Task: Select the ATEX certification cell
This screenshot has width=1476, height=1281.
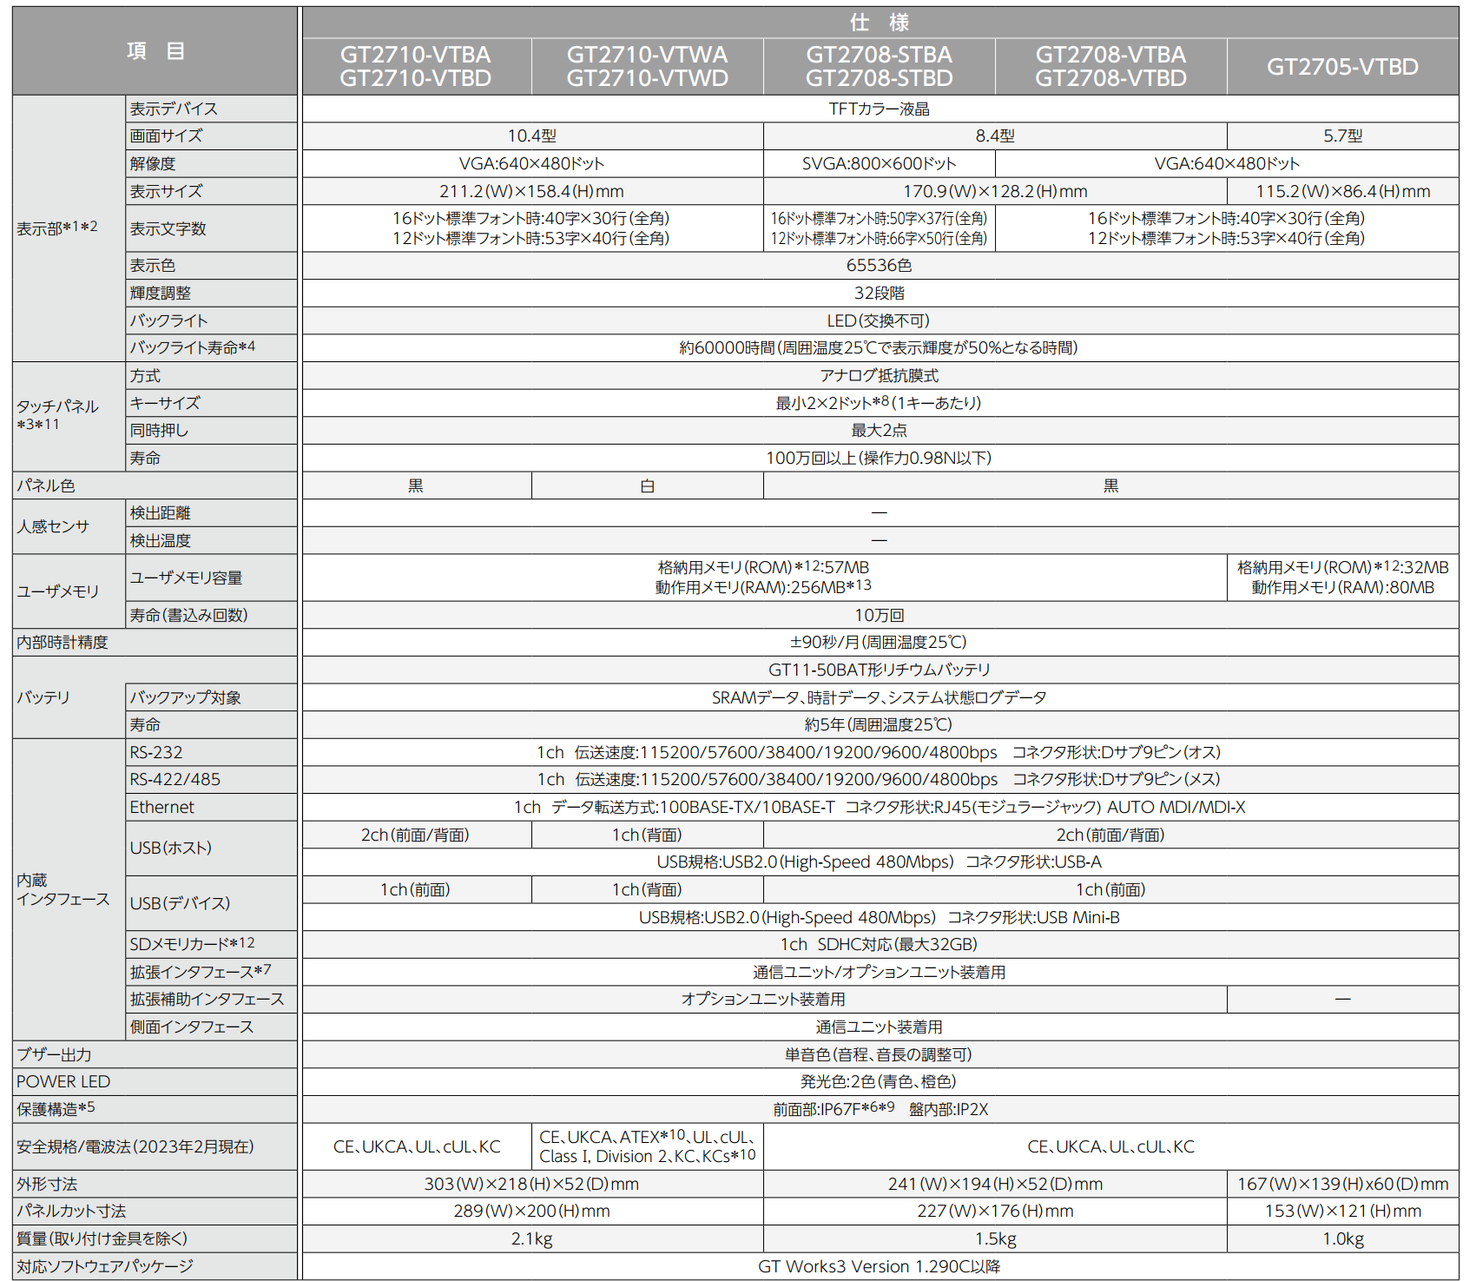Action: point(648,1147)
